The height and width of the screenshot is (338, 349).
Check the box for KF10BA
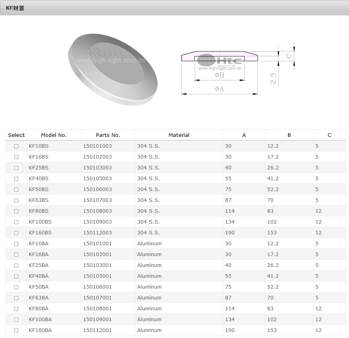coord(16,244)
